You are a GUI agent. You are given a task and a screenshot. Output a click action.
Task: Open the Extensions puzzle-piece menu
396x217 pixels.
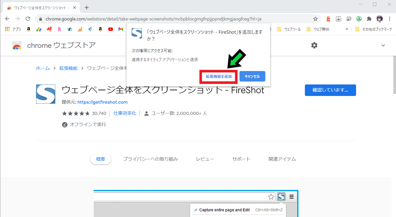pos(369,19)
